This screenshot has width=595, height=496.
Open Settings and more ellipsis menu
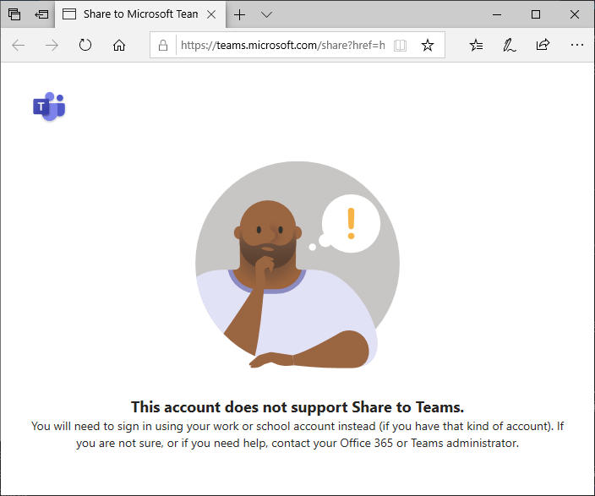(577, 45)
